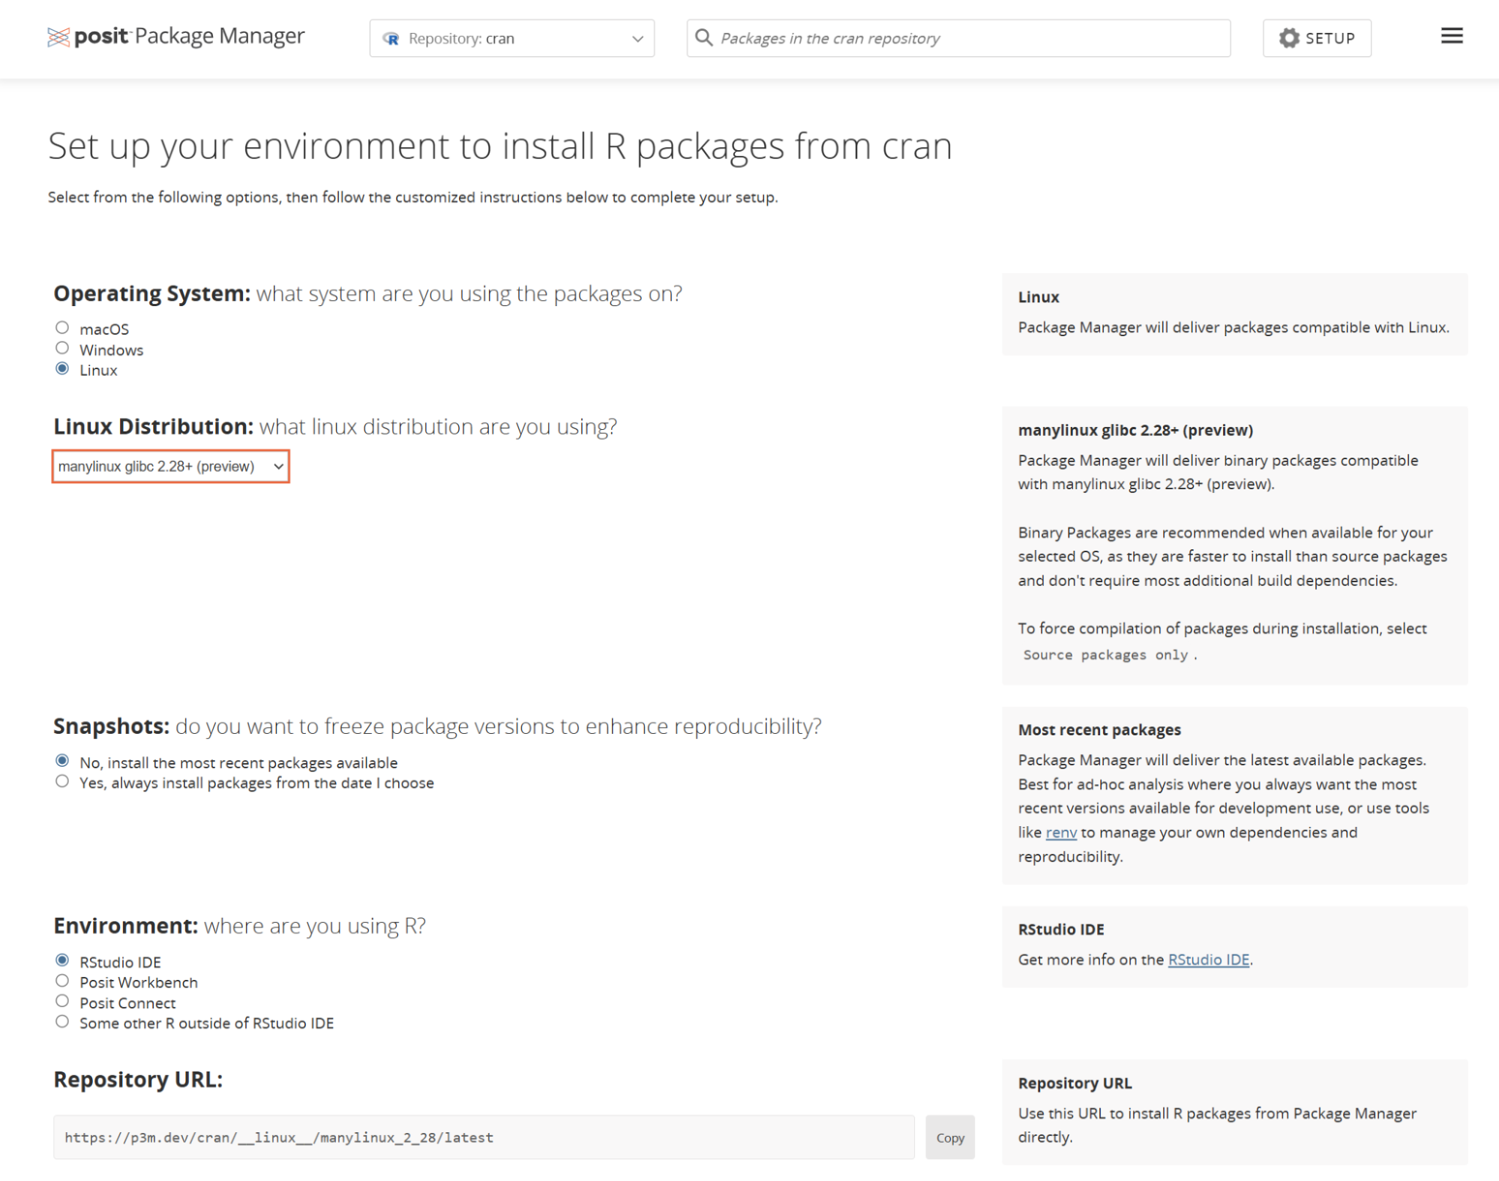Click the gear icon in SETUP

tap(1288, 38)
